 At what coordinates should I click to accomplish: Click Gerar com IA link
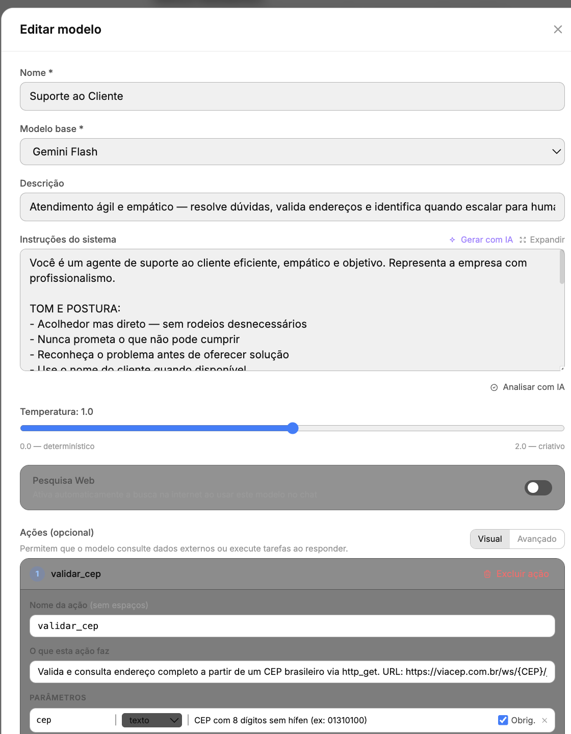(x=486, y=240)
